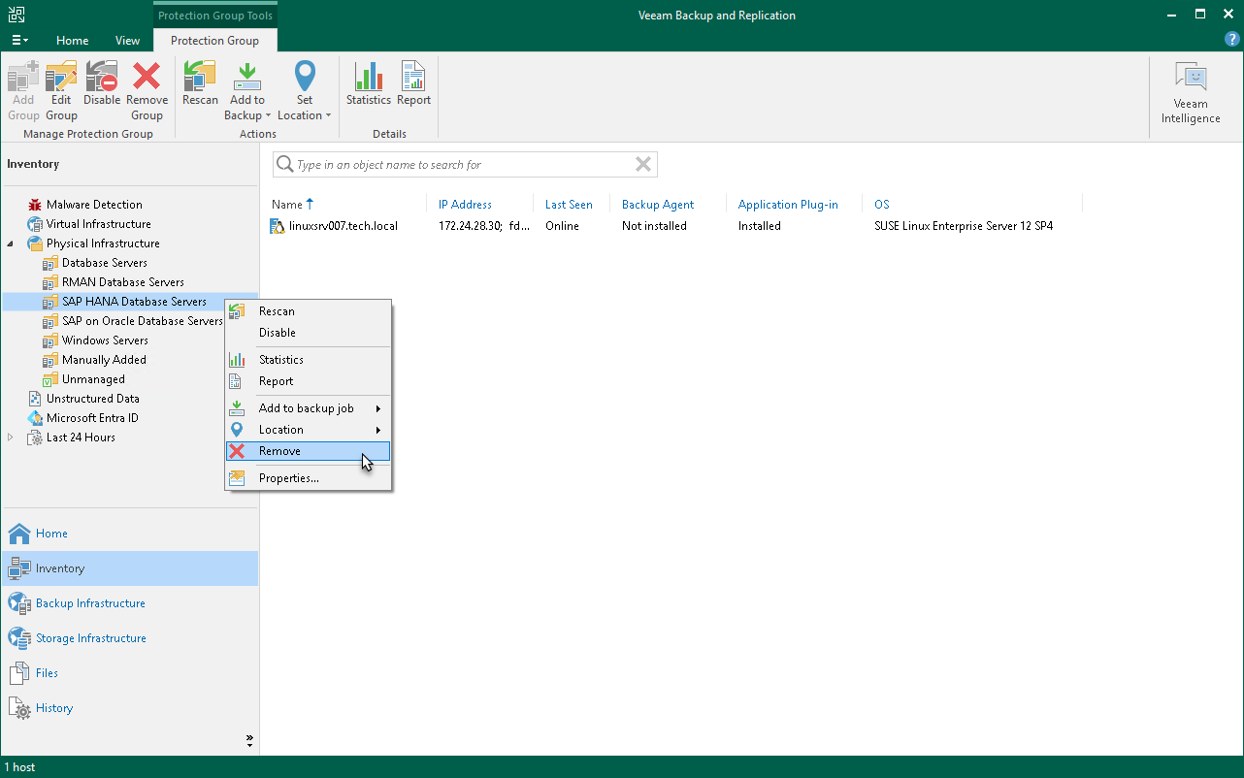Open Veeam Intelligence assistant
Image resolution: width=1244 pixels, height=778 pixels.
1191,93
